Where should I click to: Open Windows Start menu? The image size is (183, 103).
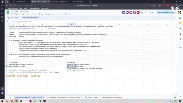coord(2,101)
